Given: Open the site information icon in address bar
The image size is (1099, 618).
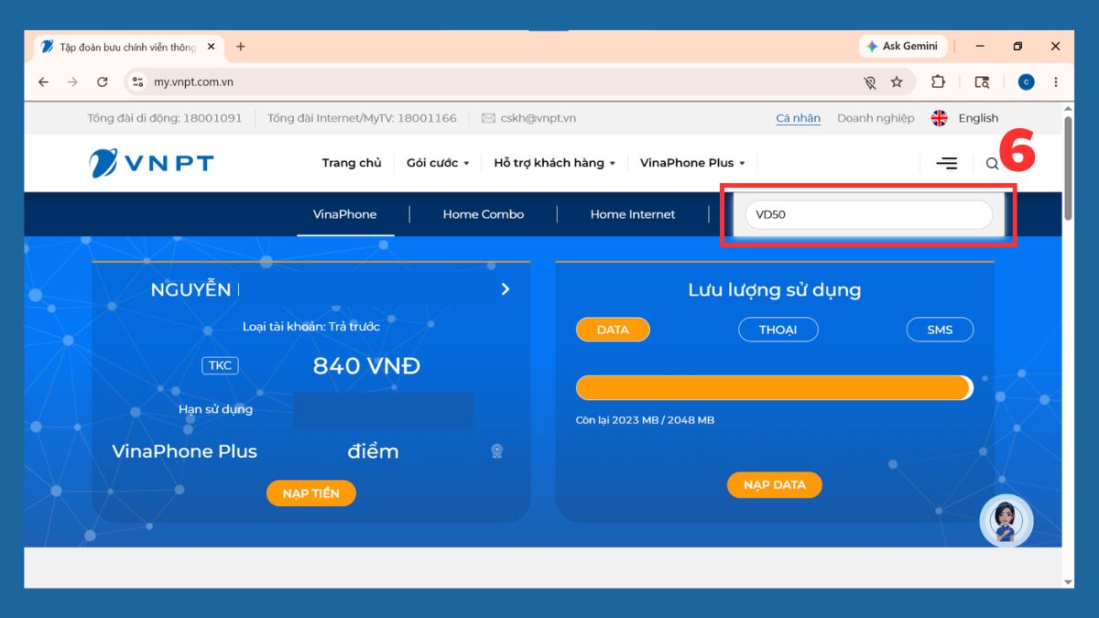Looking at the screenshot, I should point(138,81).
